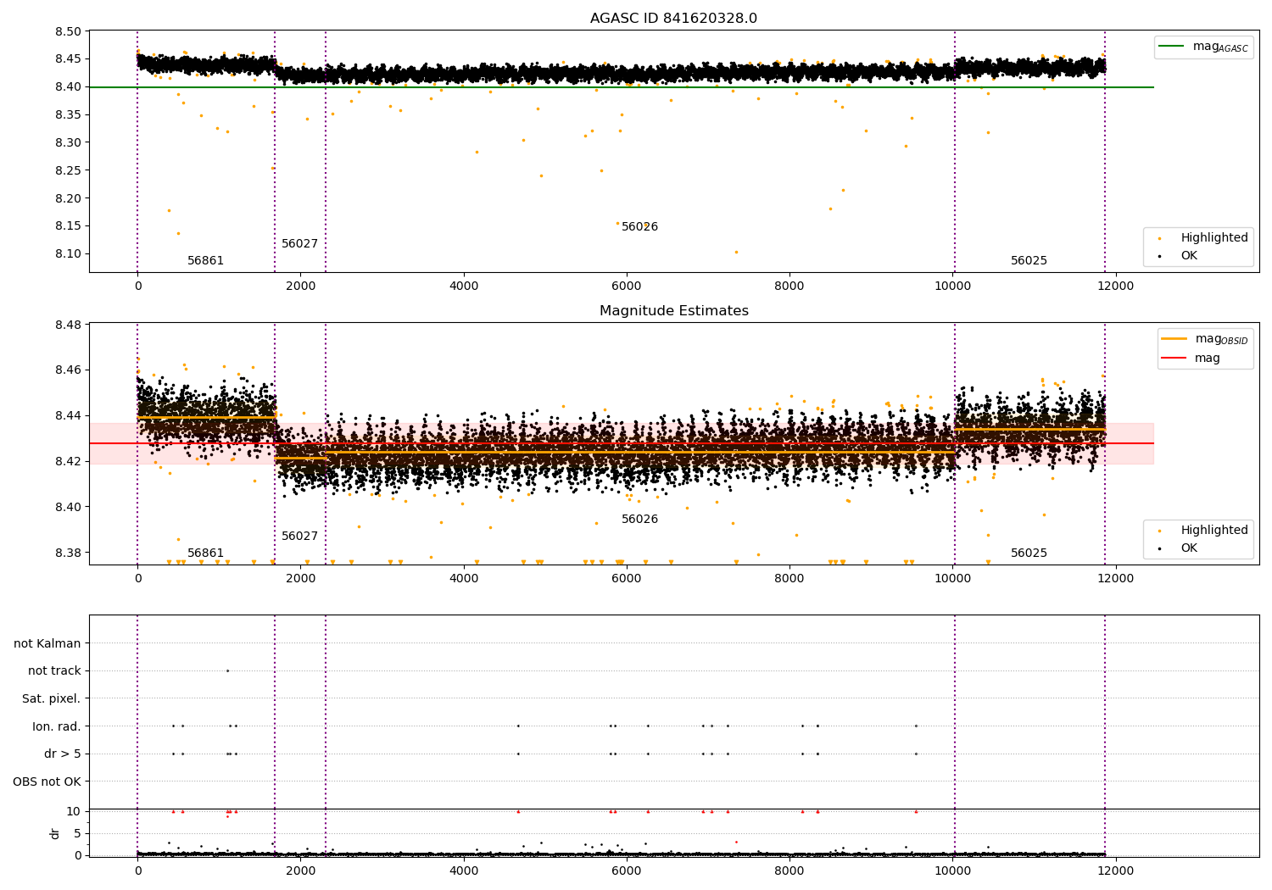The height and width of the screenshot is (890, 1272).
Task: Click x-axis tick 6000 under Magnitude Estimates plot
Action: (627, 579)
